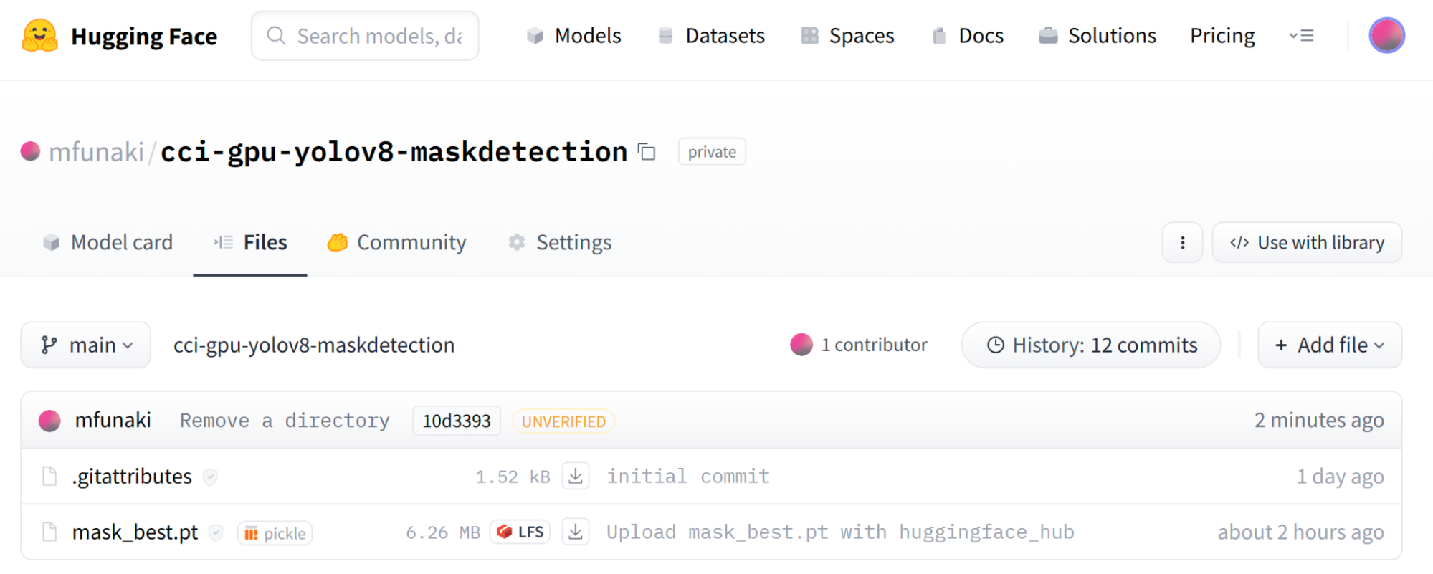The height and width of the screenshot is (574, 1433).
Task: Open the Models section with cube icon
Action: coord(573,36)
